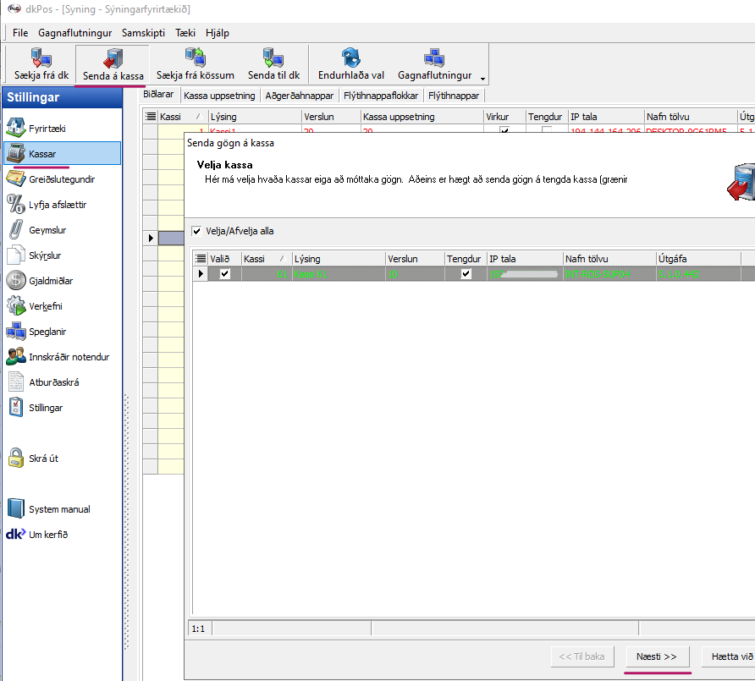Select Greiðslutegundir in the sidebar
Viewport: 755px width, 681px height.
click(x=61, y=179)
